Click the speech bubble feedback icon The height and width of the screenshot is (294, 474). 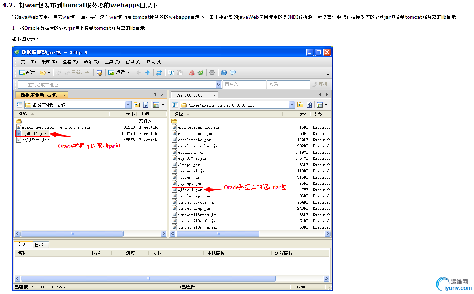coord(233,72)
